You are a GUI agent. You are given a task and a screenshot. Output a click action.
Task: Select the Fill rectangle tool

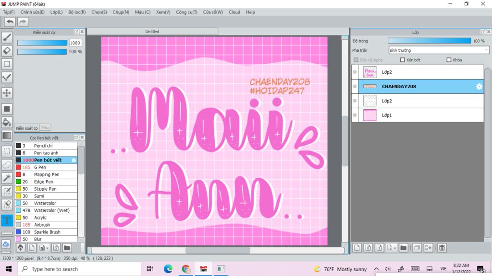tap(7, 109)
